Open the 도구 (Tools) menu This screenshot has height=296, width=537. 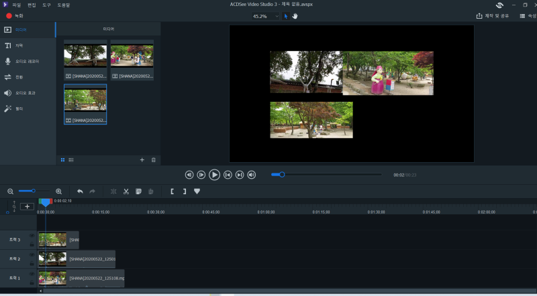(x=46, y=5)
